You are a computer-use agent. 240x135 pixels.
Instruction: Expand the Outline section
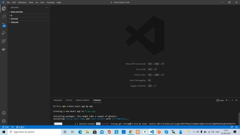click(x=29, y=19)
